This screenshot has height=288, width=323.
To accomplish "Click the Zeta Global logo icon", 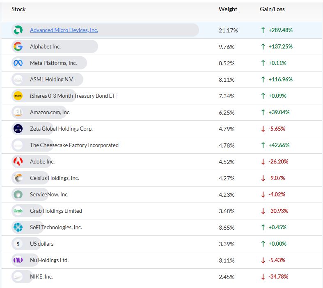I will click(x=18, y=129).
